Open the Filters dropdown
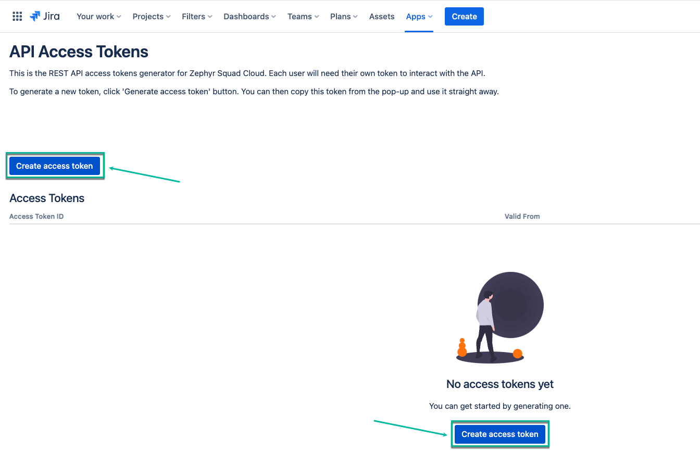Image resolution: width=700 pixels, height=463 pixels. tap(196, 16)
